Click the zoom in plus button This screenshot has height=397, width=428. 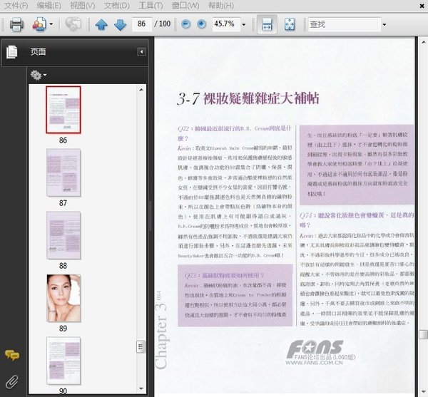pyautogui.click(x=202, y=24)
